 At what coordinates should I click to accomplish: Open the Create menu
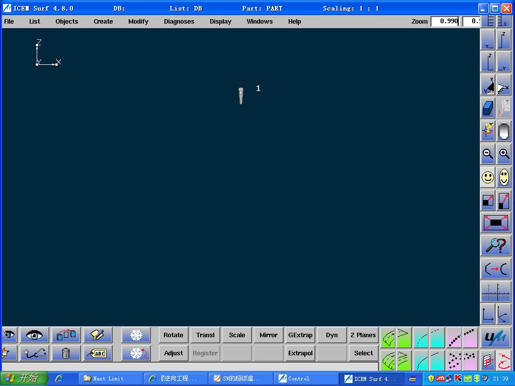point(103,21)
